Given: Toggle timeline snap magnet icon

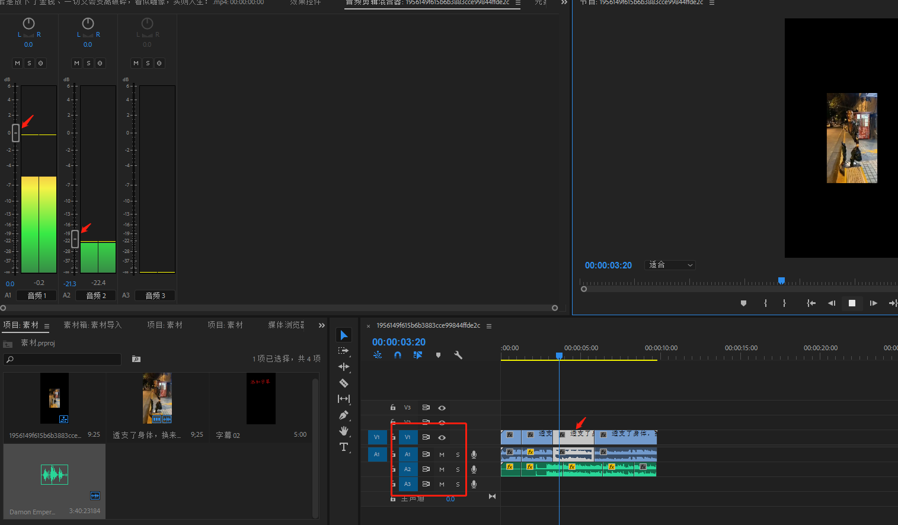Looking at the screenshot, I should coord(398,355).
